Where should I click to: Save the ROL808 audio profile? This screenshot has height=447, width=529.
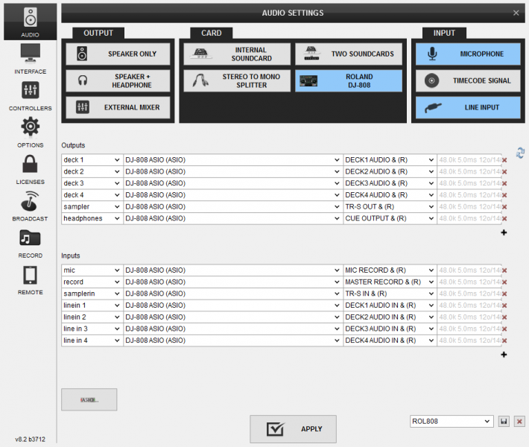click(504, 422)
